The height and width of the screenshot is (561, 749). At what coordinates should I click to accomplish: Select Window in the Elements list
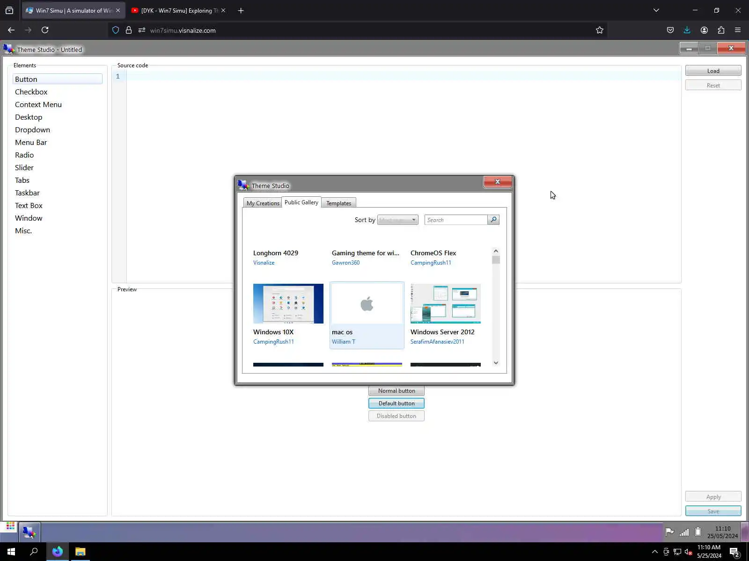tap(58, 218)
